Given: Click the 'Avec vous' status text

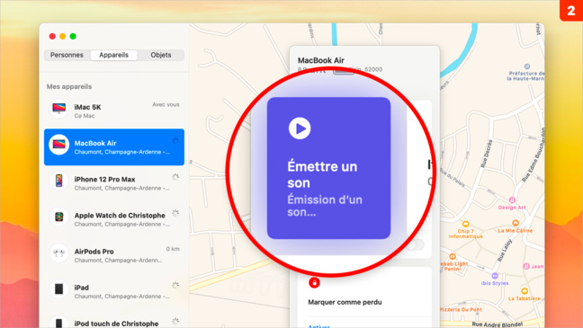Looking at the screenshot, I should (x=166, y=105).
